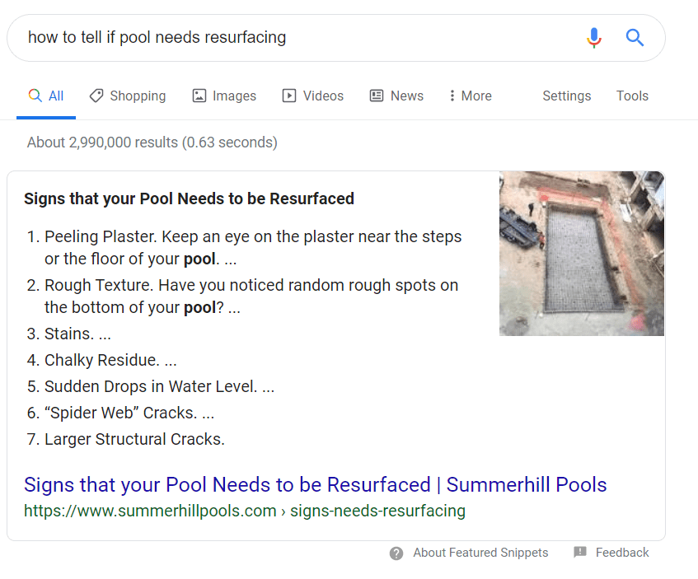Screen dimensions: 698x579
Task: Click the 'Sudden Drops in Water Level' item
Action: pyautogui.click(x=159, y=386)
